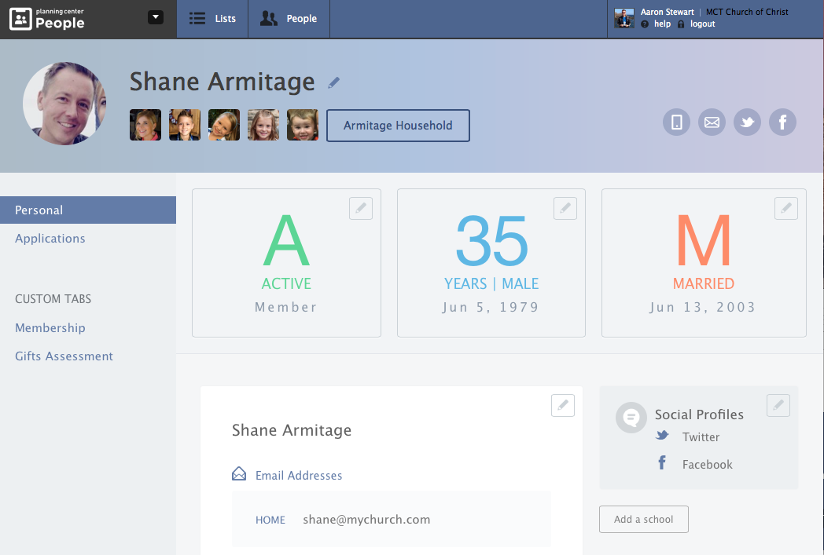
Task: Click Shane Armitage's large profile photo
Action: 64,104
